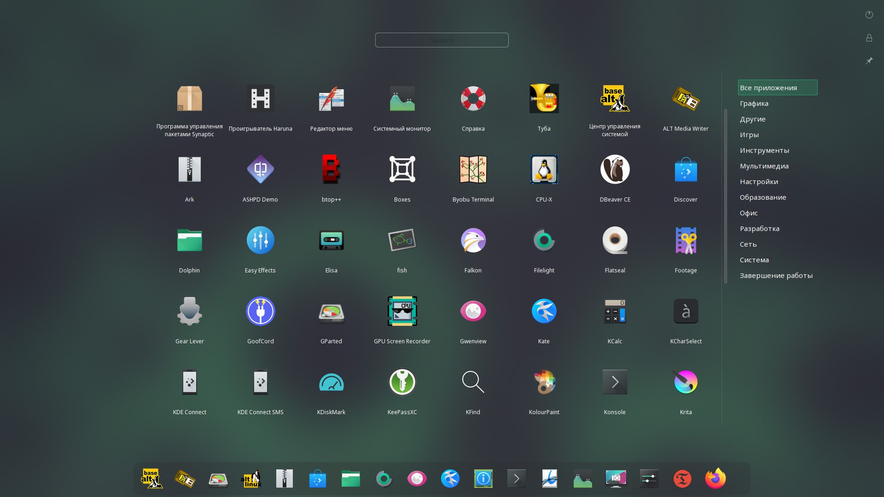
Task: Launch KDiskMark benchmark tool
Action: (x=331, y=382)
